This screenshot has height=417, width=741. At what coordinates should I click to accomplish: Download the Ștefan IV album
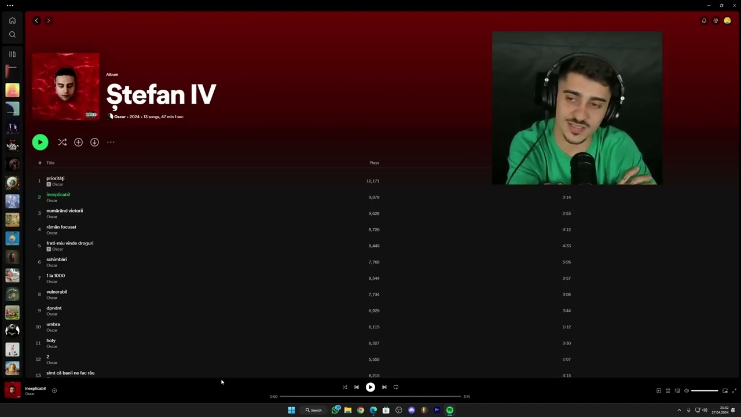94,142
